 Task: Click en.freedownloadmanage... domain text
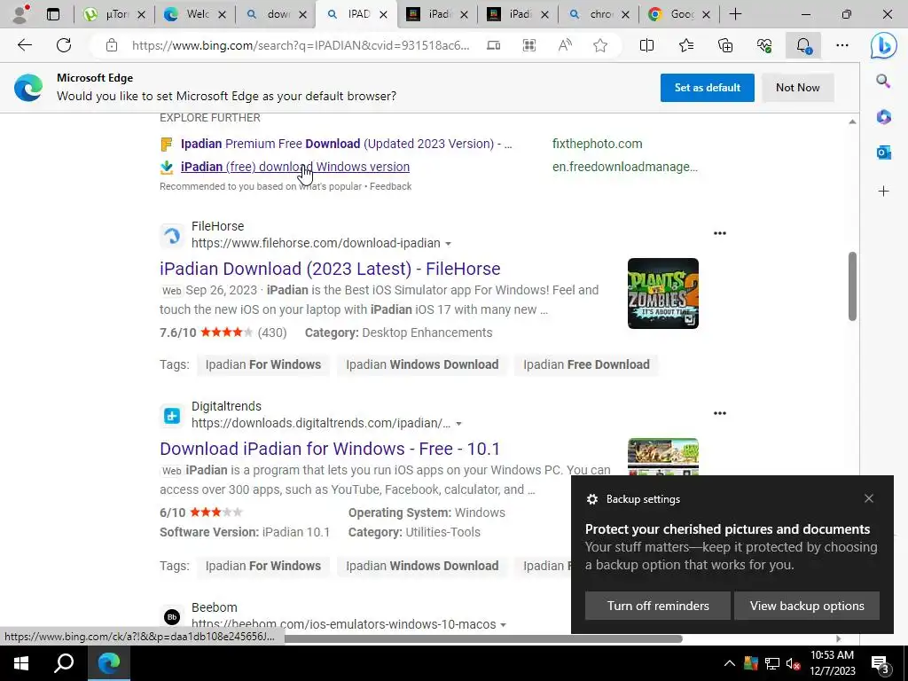(625, 167)
